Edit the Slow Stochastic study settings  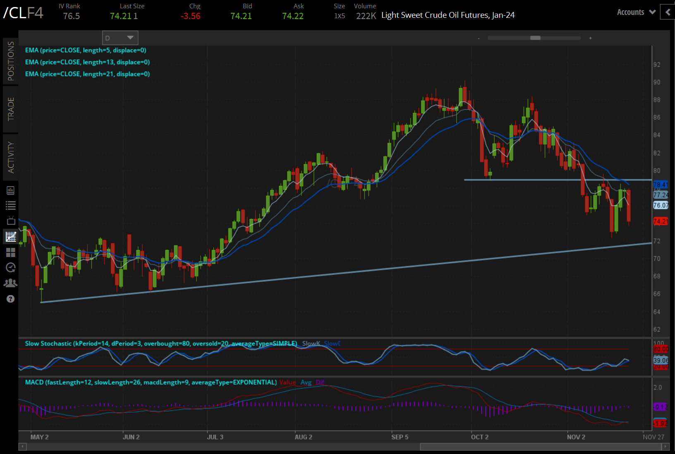pyautogui.click(x=161, y=343)
